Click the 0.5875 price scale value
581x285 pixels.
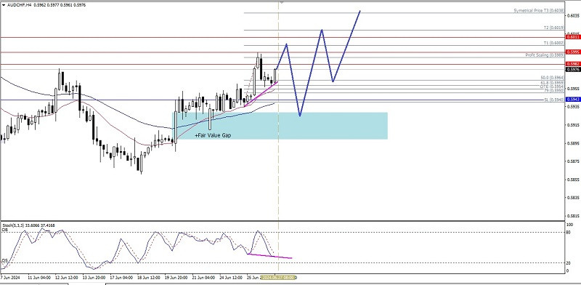tap(572, 161)
